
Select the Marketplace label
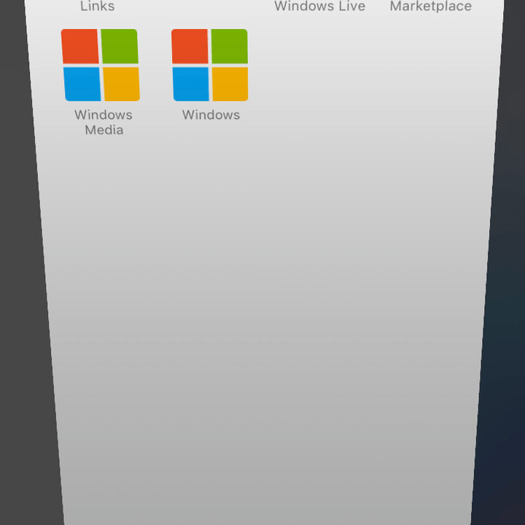pyautogui.click(x=431, y=6)
